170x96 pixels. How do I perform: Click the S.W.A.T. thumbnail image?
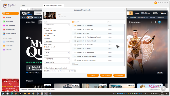coord(50,16)
